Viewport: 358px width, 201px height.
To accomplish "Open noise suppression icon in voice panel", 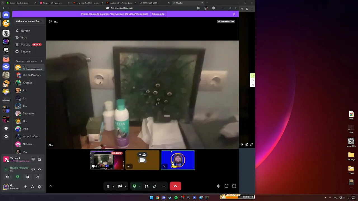I will click(x=33, y=169).
